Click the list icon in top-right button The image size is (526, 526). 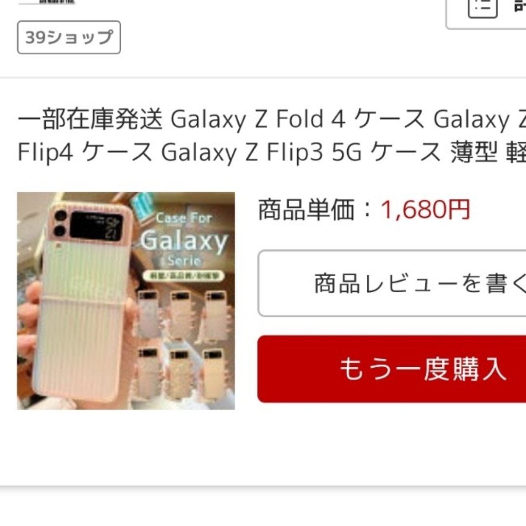(483, 7)
